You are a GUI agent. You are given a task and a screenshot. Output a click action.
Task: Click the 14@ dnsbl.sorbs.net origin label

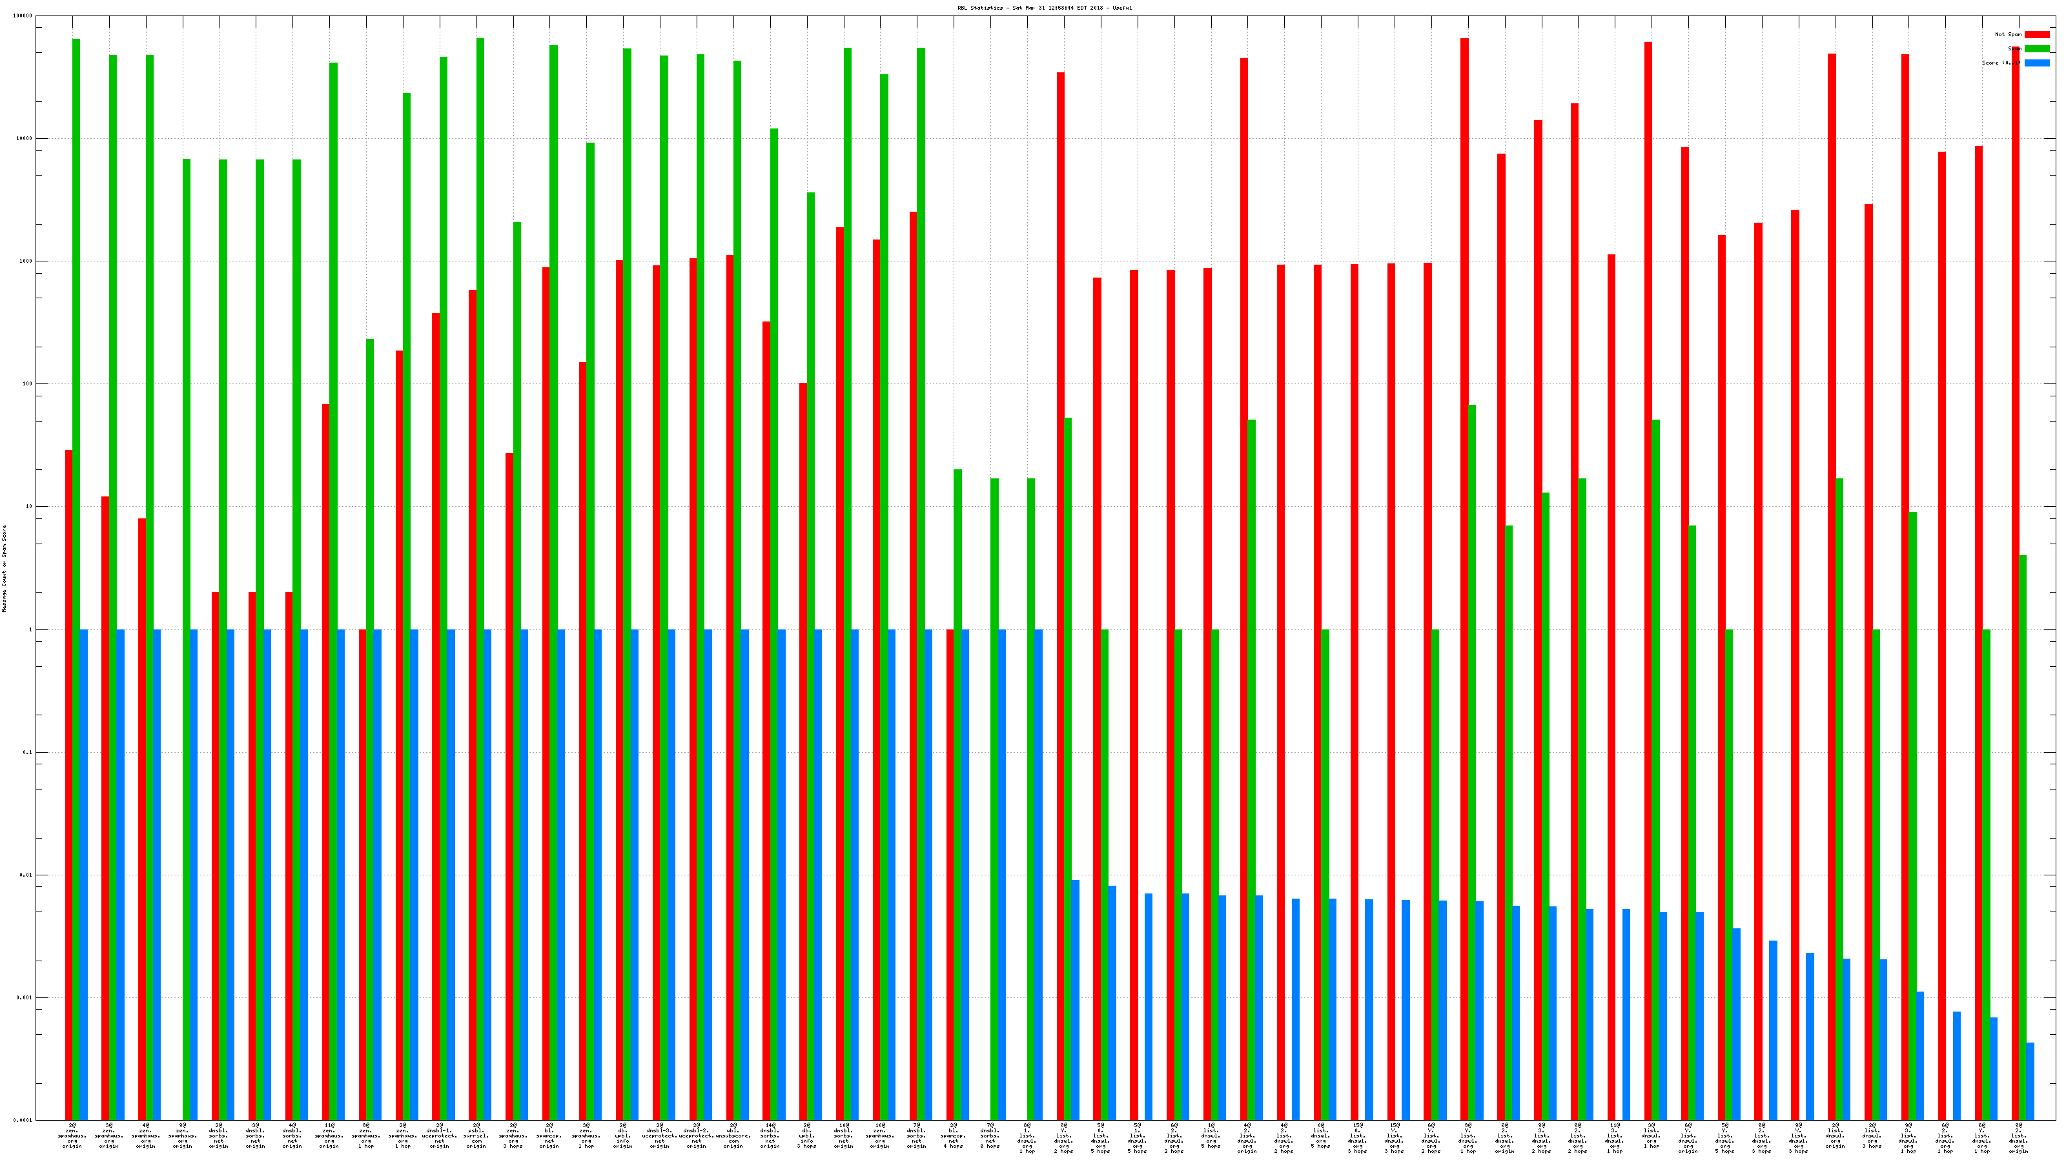click(770, 1136)
